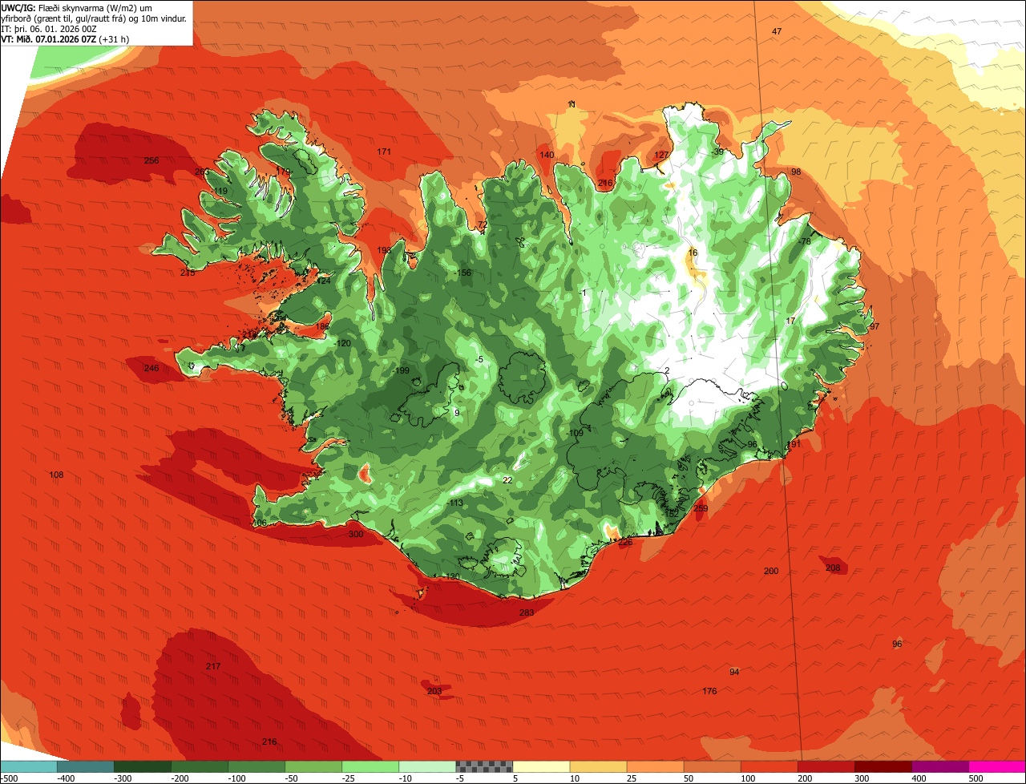Click the legend label 100

pyautogui.click(x=748, y=778)
